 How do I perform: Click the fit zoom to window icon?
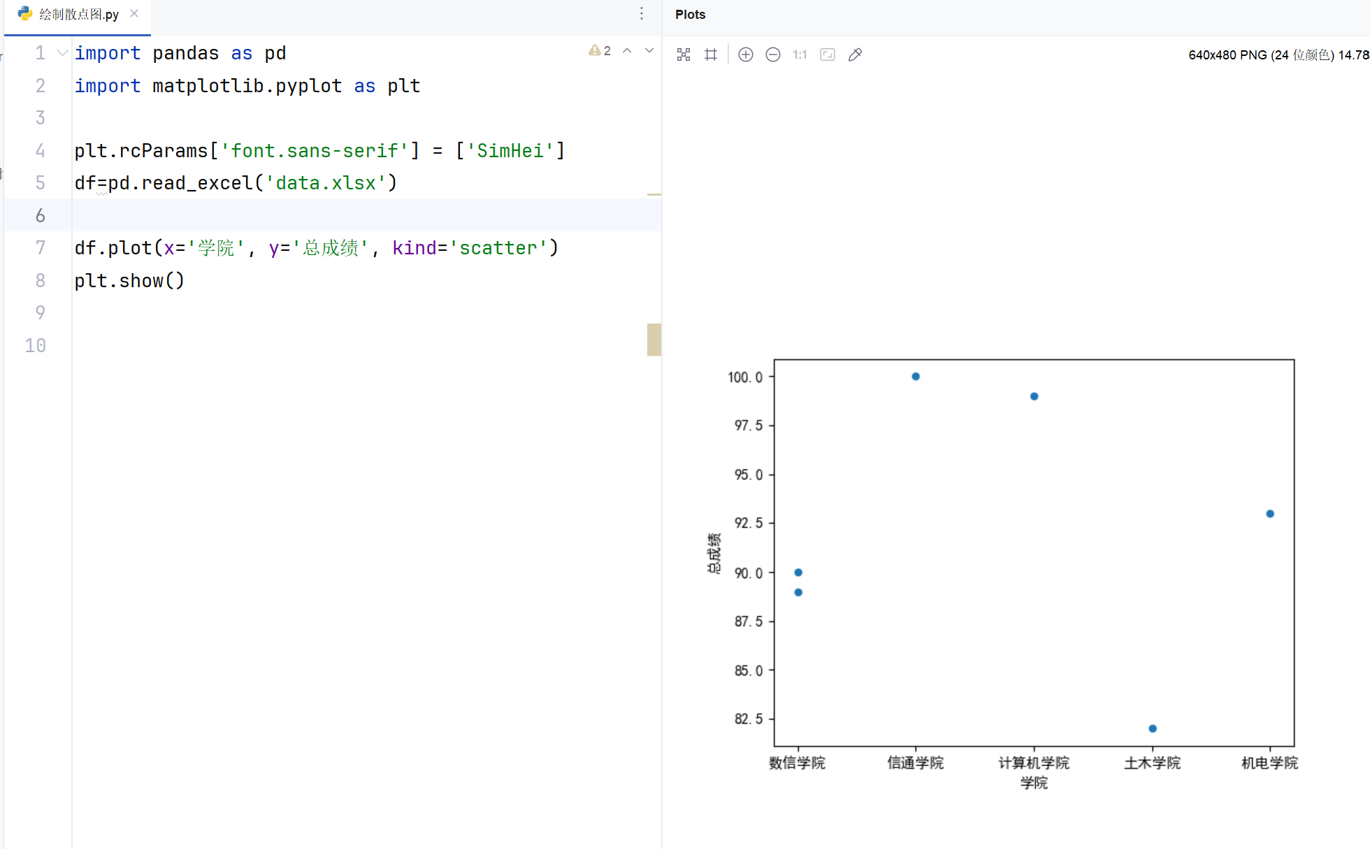(x=828, y=55)
